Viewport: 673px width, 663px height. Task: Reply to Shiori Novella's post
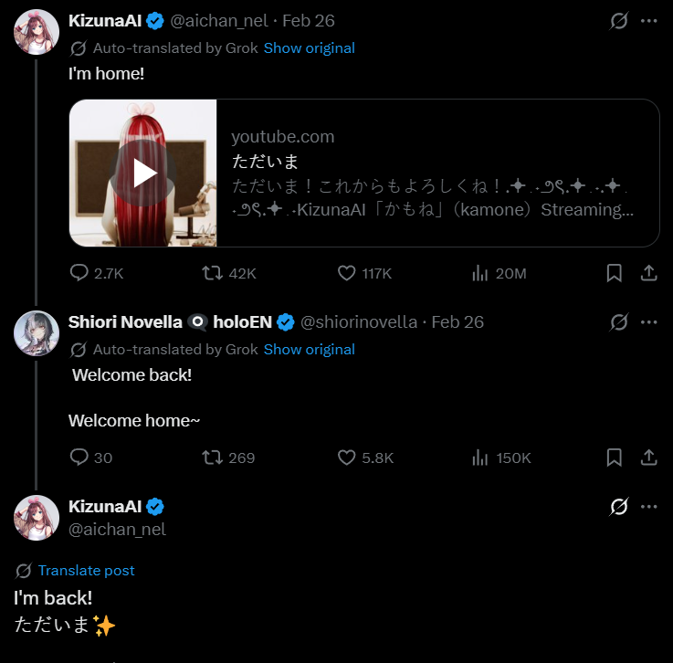click(80, 458)
